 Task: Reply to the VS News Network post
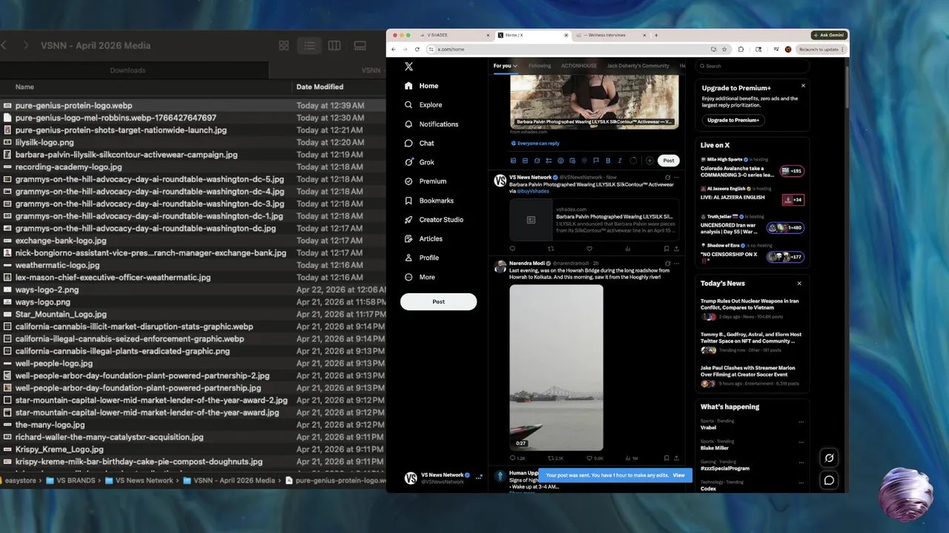[512, 249]
